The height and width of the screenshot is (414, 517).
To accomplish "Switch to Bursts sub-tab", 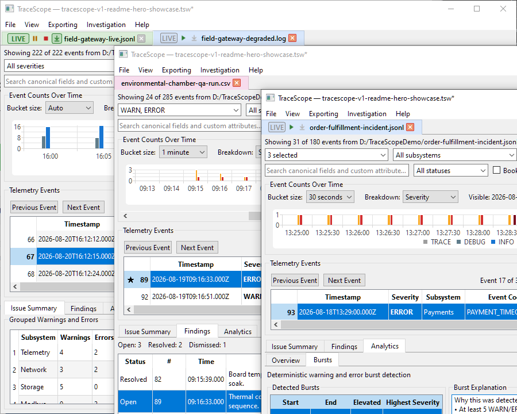I will (x=322, y=360).
